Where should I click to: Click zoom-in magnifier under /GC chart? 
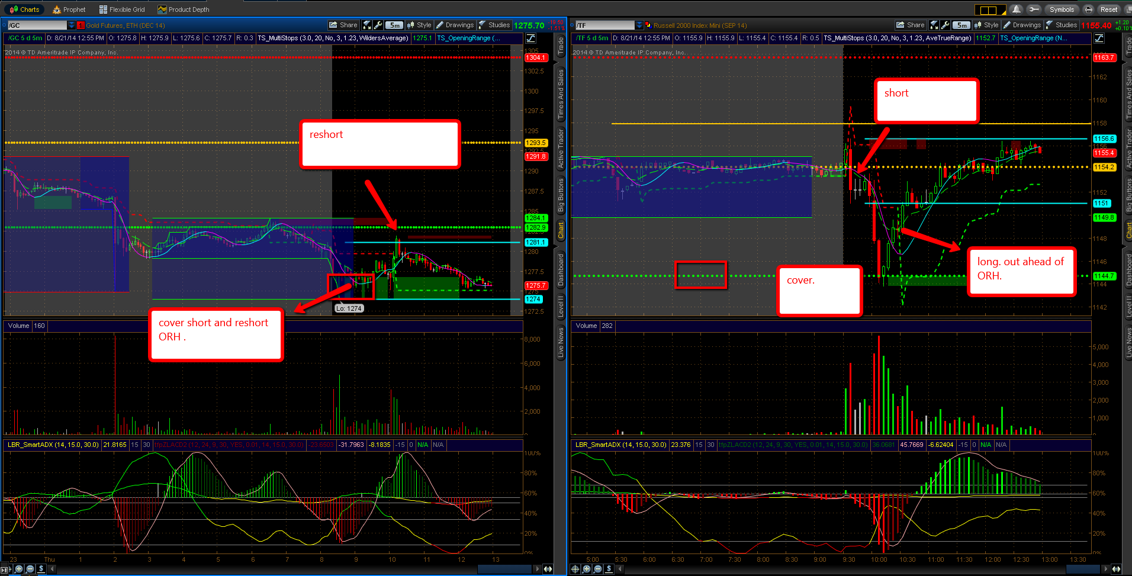19,569
